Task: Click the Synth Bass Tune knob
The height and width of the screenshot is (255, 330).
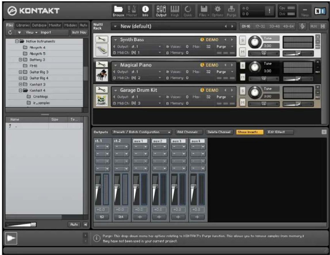Action: [255, 42]
